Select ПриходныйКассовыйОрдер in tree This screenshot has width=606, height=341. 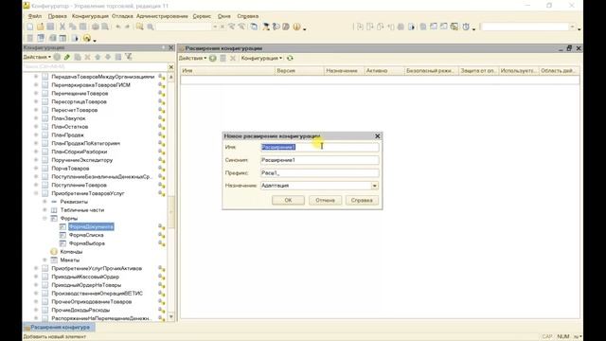coord(85,277)
